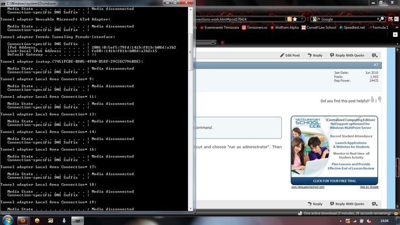The height and width of the screenshot is (225, 400).
Task: Focus the browser address bar URL
Action: click(x=240, y=19)
